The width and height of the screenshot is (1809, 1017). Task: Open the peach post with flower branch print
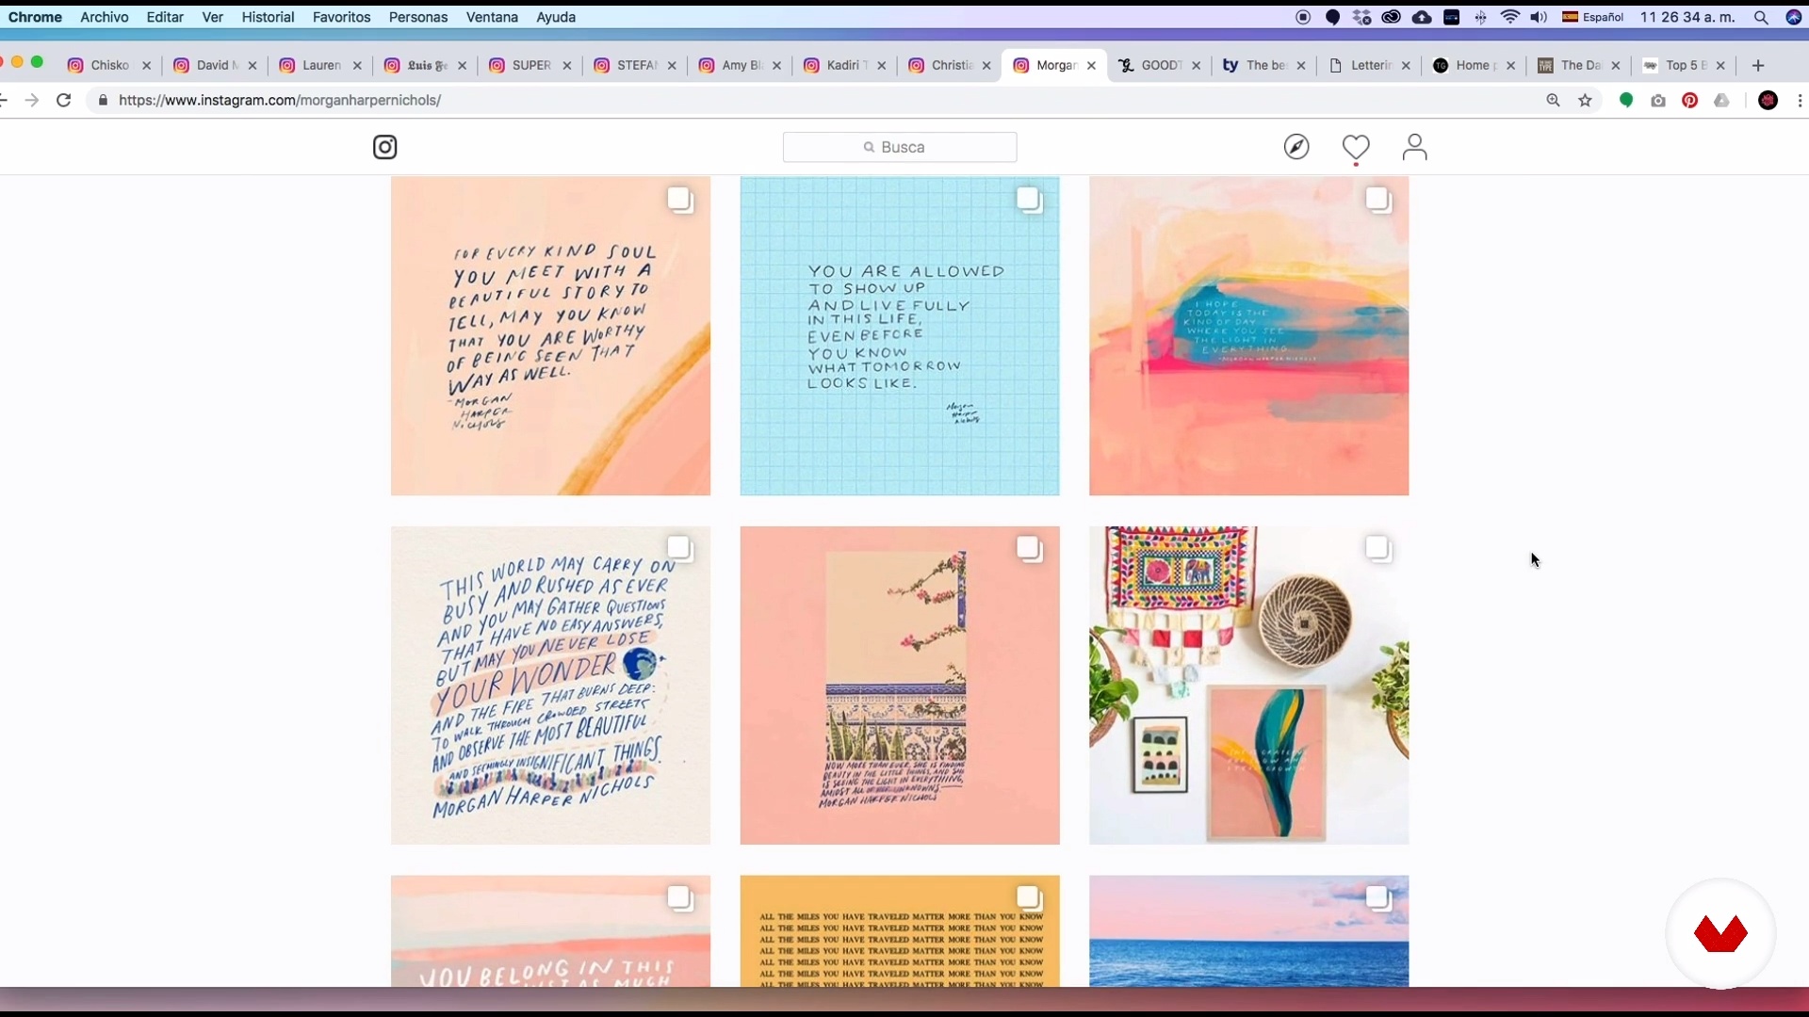pyautogui.click(x=900, y=686)
